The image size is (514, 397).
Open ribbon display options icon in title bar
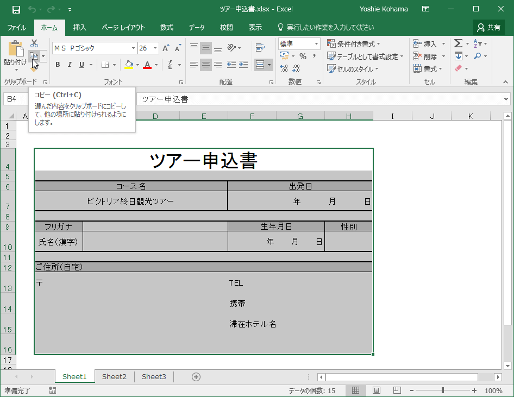tap(425, 9)
